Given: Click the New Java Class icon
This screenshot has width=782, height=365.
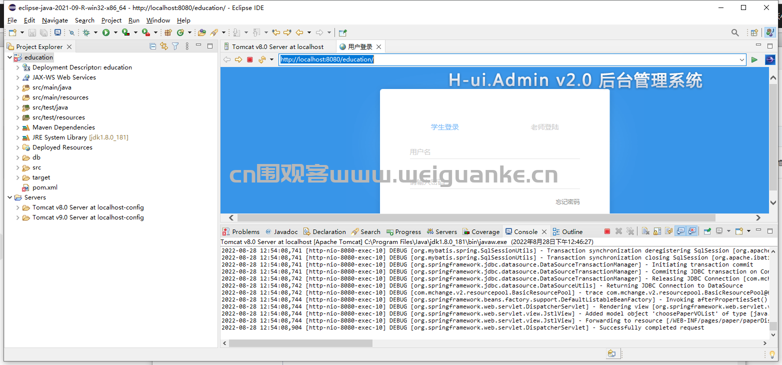Looking at the screenshot, I should 180,32.
